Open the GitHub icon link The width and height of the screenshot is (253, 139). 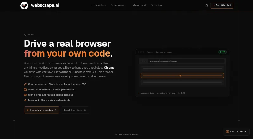pos(207,5)
